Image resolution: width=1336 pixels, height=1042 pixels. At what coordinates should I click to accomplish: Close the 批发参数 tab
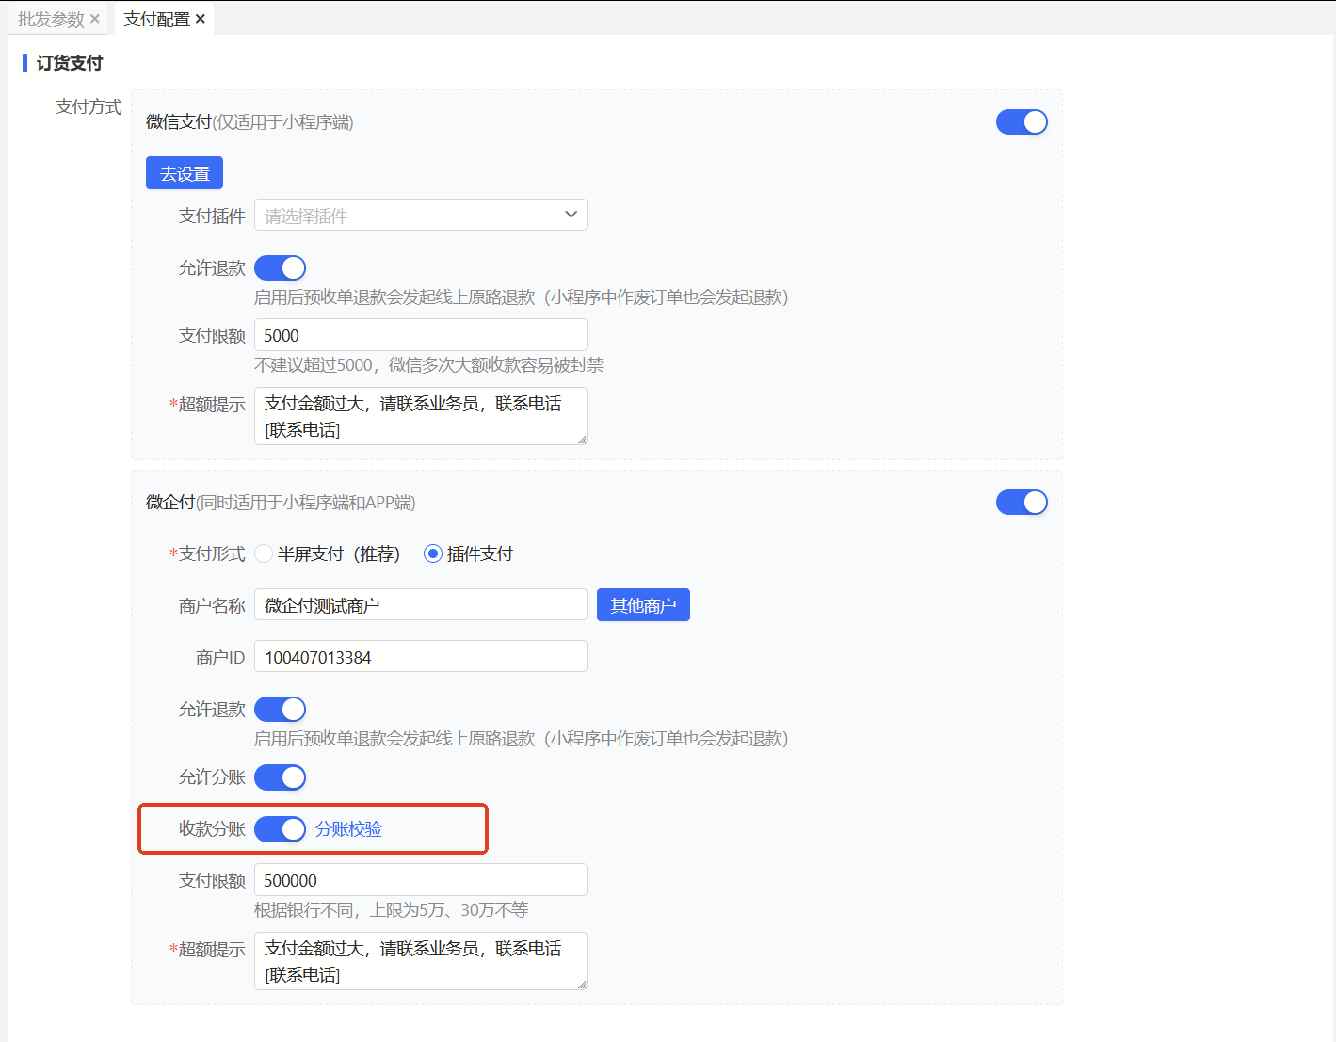tap(94, 19)
